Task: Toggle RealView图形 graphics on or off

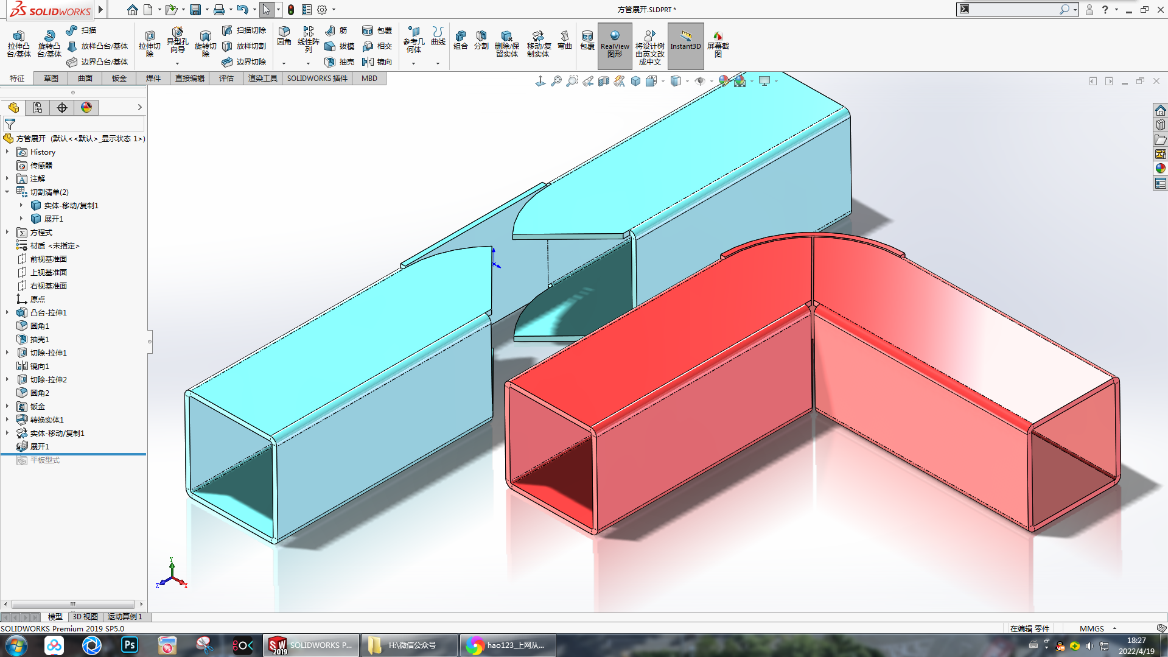Action: click(615, 45)
